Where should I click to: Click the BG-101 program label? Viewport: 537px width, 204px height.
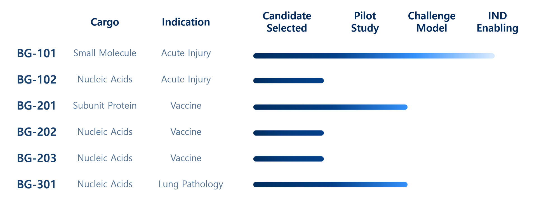pos(37,53)
